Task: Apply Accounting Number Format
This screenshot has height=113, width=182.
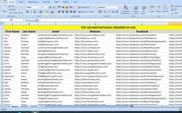Action: (100, 12)
